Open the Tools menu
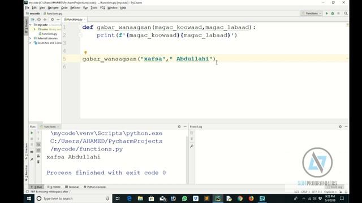 pos(94,8)
